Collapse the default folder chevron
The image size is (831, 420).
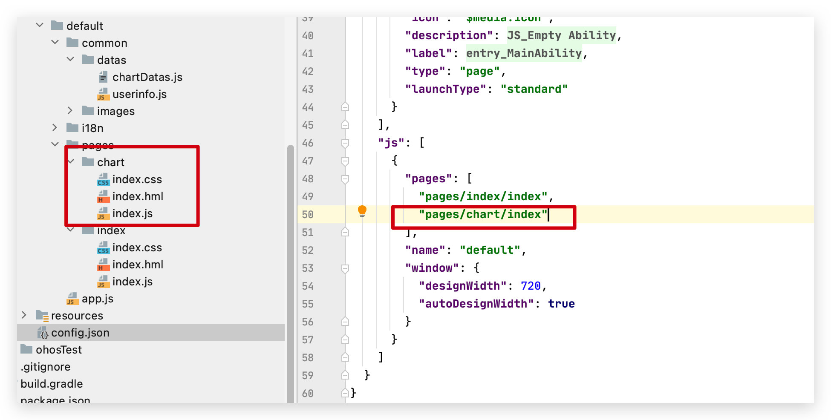(40, 25)
